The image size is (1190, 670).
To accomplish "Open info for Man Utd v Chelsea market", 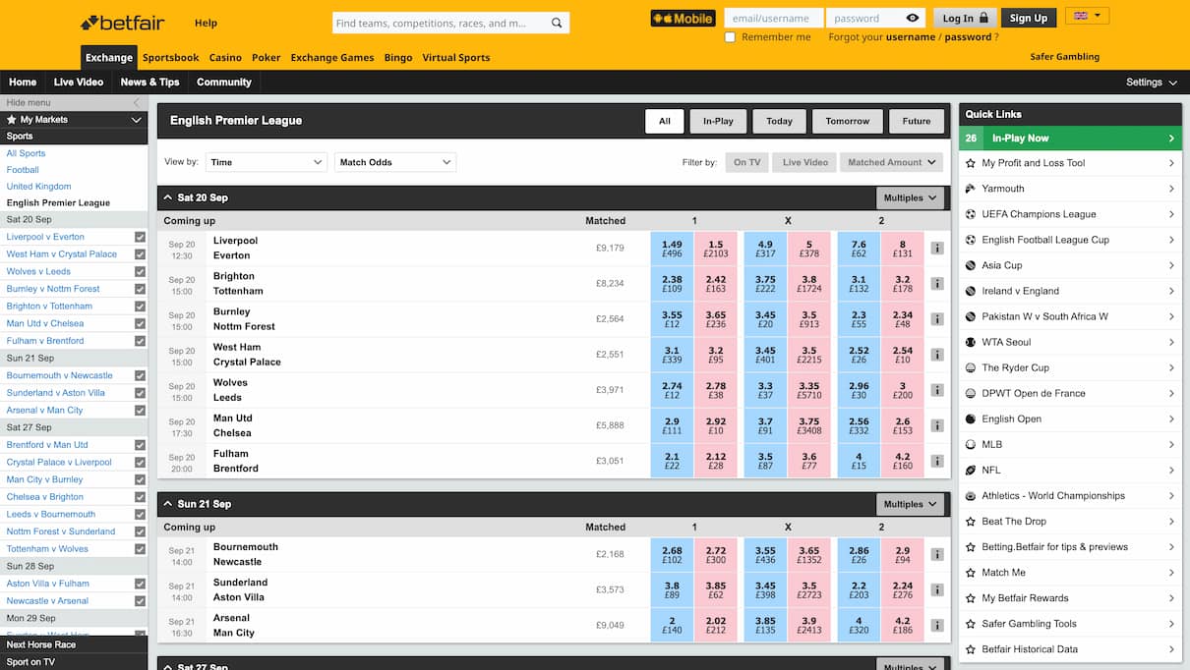I will pyautogui.click(x=937, y=425).
